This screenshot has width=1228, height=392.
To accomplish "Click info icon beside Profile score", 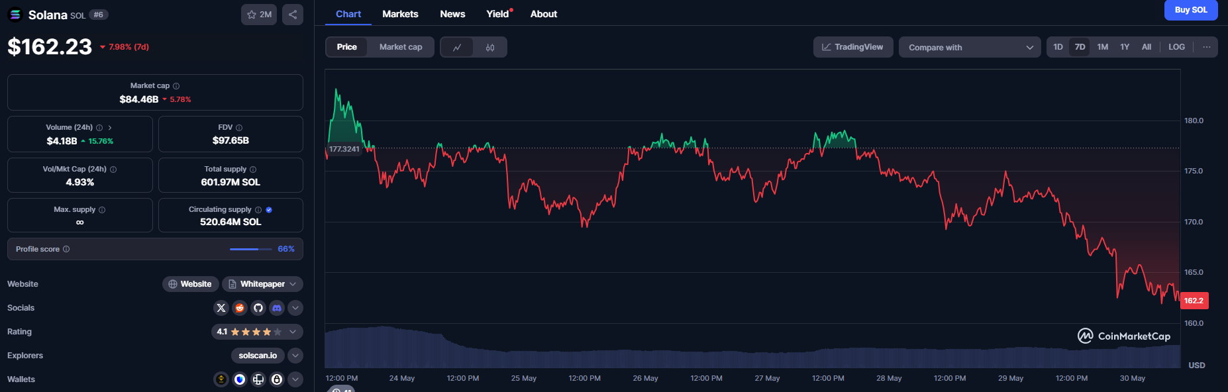I will 66,249.
